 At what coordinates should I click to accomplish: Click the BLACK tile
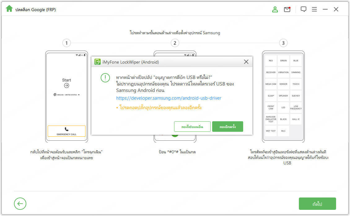tap(283, 119)
